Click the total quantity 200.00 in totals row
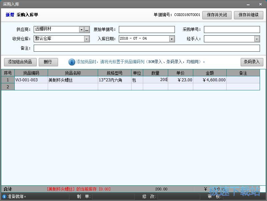The image size is (267, 201). [x=161, y=189]
